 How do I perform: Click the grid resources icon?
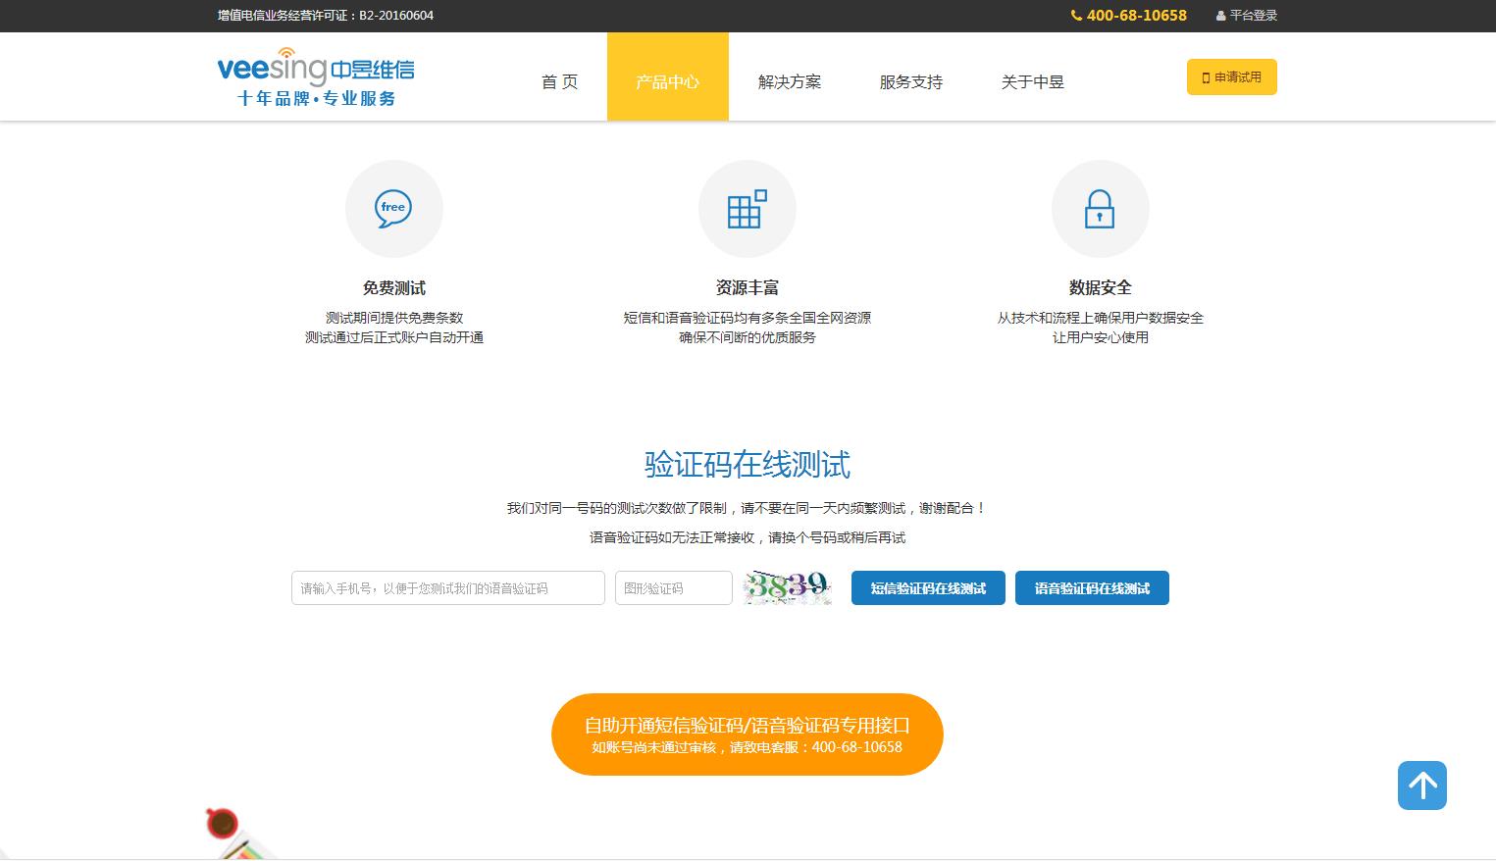pyautogui.click(x=747, y=209)
